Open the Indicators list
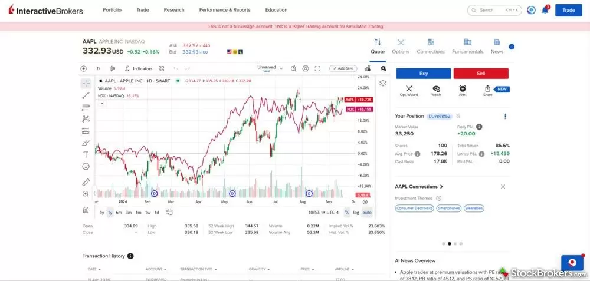 [x=139, y=68]
